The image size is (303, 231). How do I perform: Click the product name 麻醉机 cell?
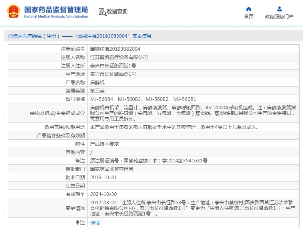pyautogui.click(x=97, y=83)
